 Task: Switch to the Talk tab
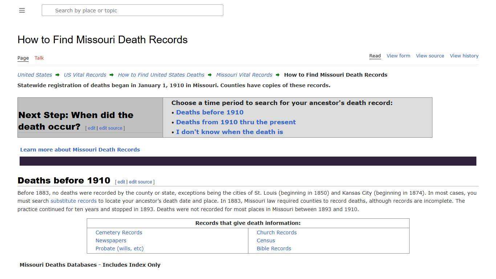tap(39, 58)
